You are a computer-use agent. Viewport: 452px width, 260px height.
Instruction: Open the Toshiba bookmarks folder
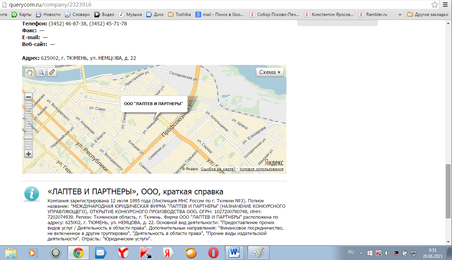(x=179, y=15)
